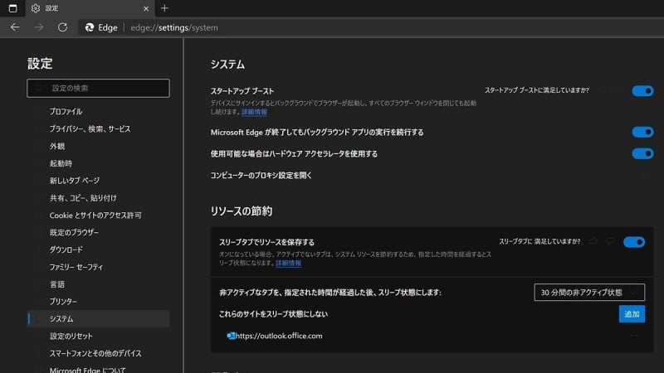
Task: Go back using the browser back arrow
Action: pyautogui.click(x=15, y=27)
